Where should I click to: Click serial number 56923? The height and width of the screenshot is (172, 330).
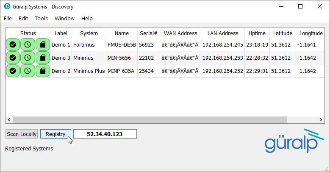click(146, 44)
